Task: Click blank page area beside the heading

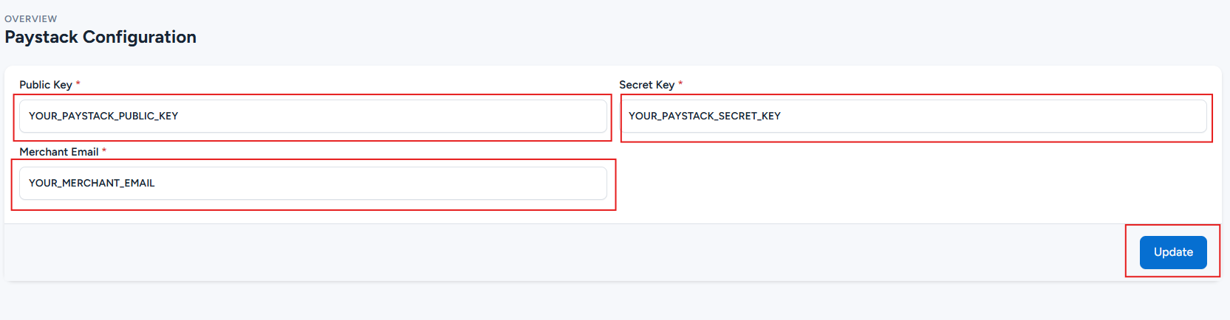Action: (665, 33)
